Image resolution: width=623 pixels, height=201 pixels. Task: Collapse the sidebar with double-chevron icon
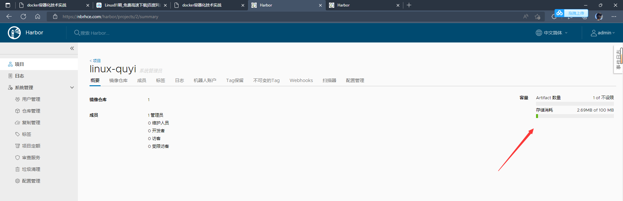click(x=72, y=48)
